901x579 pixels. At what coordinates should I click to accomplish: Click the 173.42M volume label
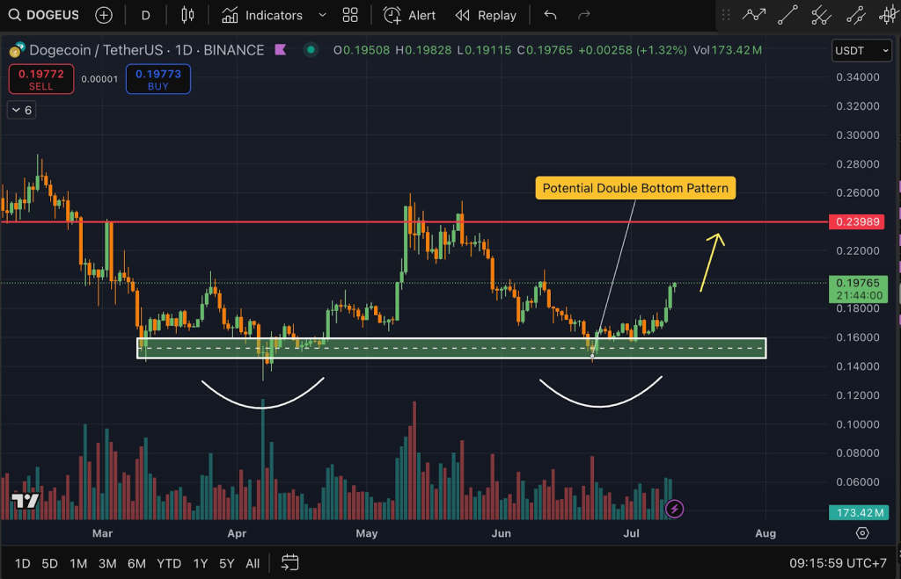coord(858,512)
